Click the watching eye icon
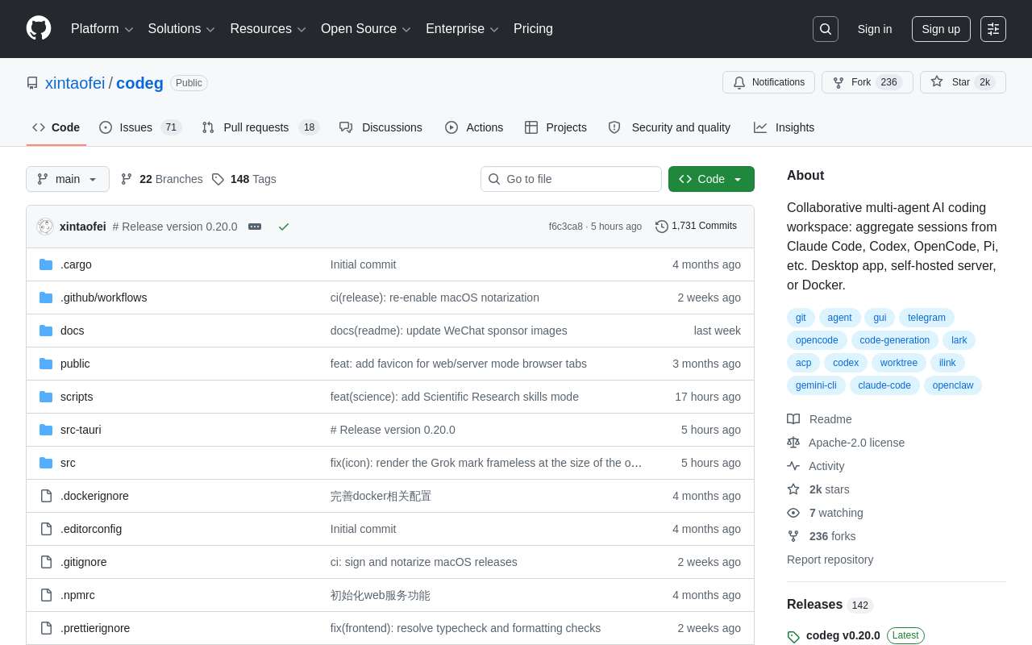 tap(793, 513)
